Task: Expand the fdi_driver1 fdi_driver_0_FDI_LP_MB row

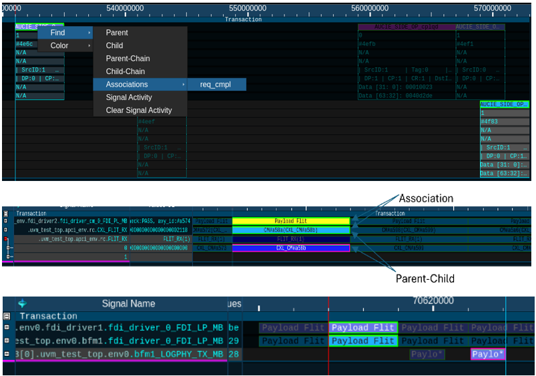Action: [x=7, y=327]
